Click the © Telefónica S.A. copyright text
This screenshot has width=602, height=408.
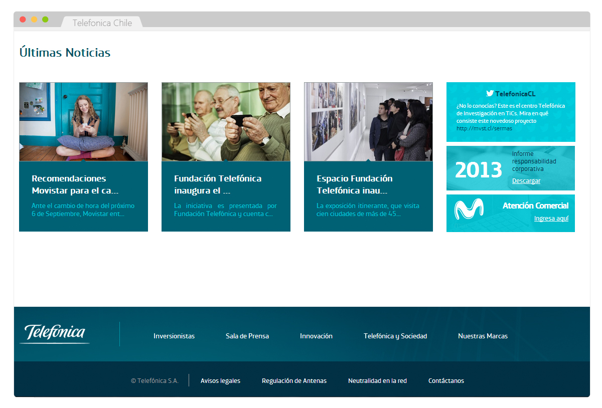(155, 381)
